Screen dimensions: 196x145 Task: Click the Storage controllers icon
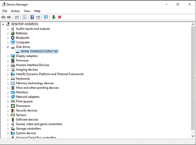(x=13, y=129)
